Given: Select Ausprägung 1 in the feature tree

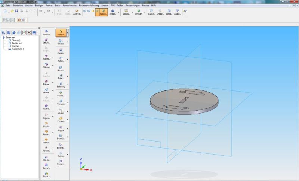Looking at the screenshot, I should pos(18,49).
